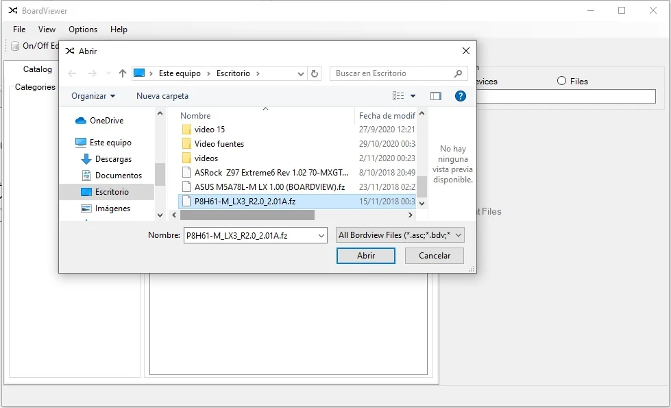Expand the address bar history dropdown
Screen dimensions: 671x408
point(301,73)
